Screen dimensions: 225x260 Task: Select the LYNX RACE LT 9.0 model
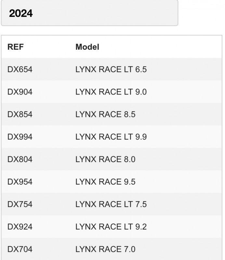pos(111,92)
